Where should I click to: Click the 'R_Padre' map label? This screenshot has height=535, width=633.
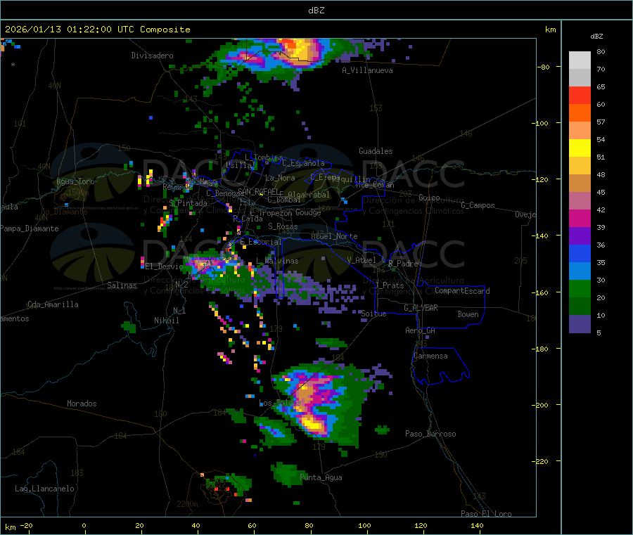[x=403, y=264]
